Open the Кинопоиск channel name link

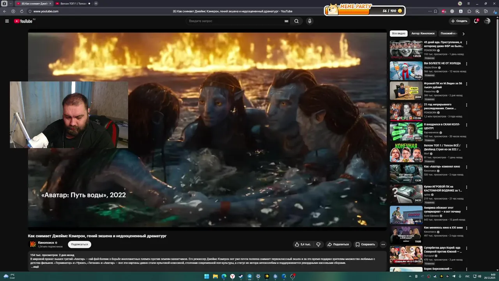click(46, 243)
